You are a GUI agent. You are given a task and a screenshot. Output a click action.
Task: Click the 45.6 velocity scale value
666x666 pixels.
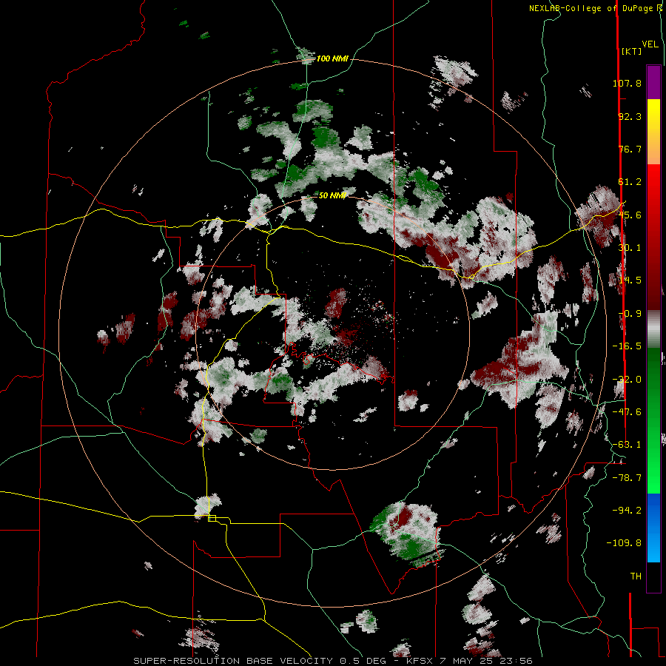630,215
